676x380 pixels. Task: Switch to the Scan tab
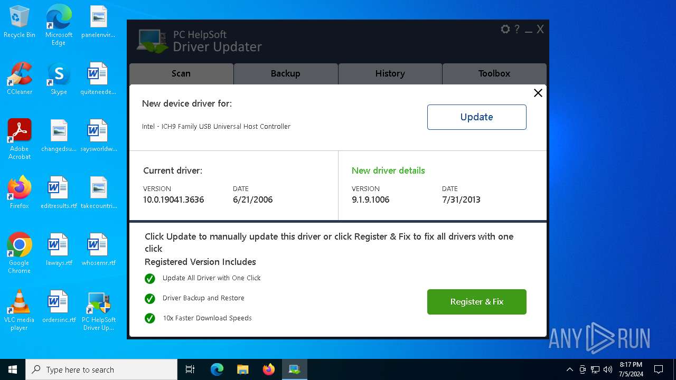181,74
